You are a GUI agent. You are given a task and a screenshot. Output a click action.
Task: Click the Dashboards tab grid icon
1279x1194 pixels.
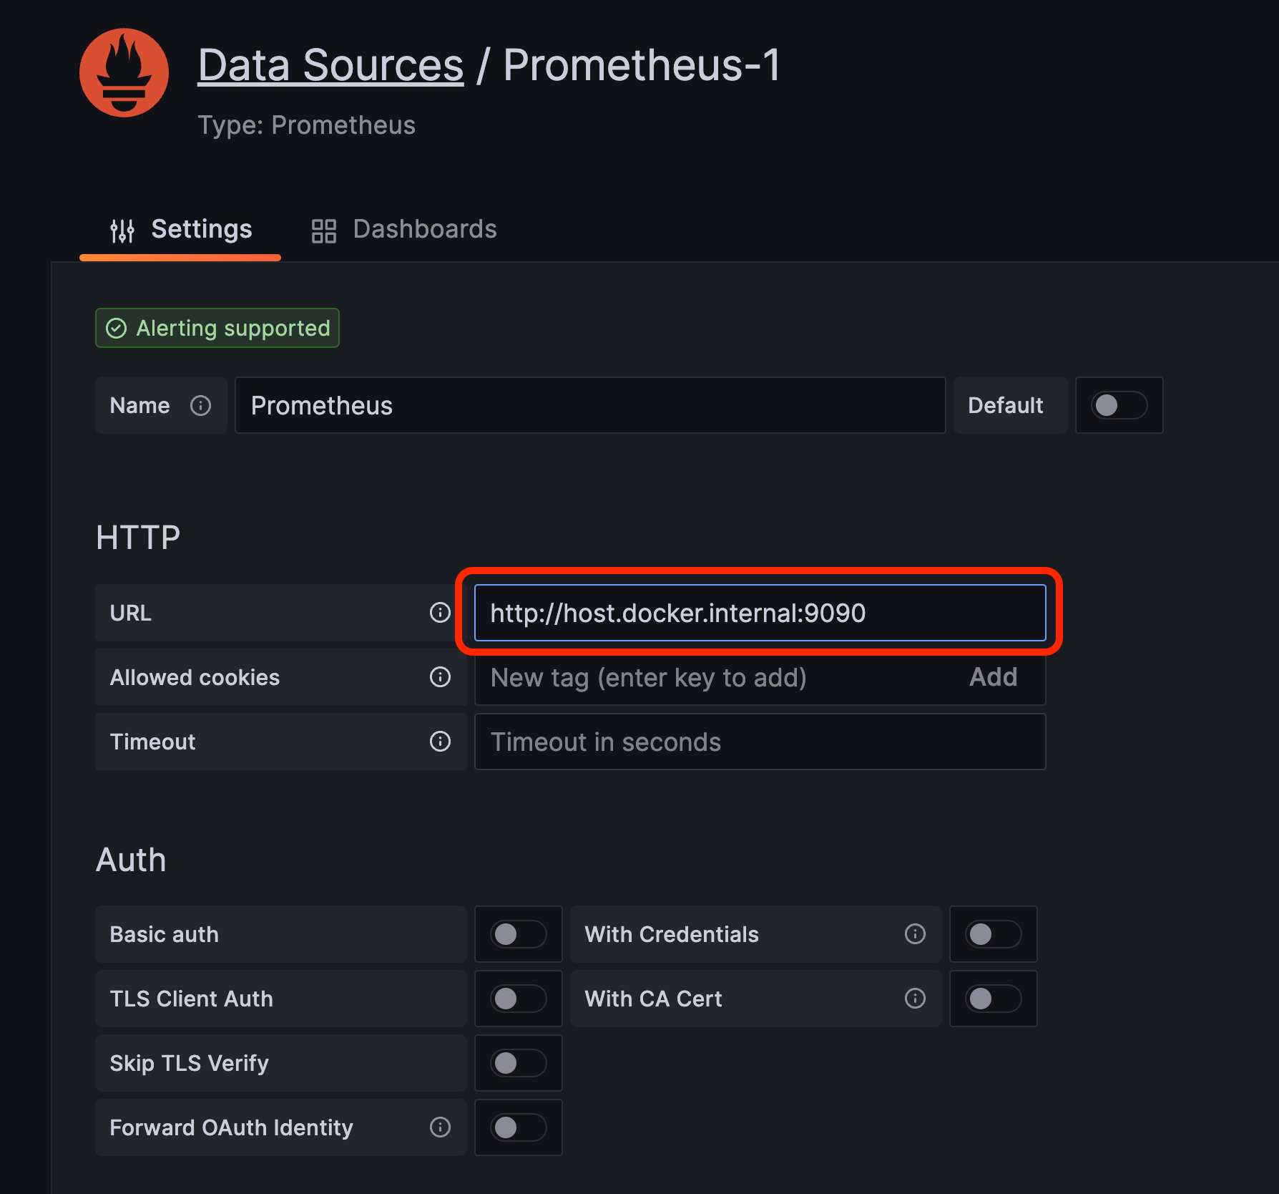[x=324, y=230]
